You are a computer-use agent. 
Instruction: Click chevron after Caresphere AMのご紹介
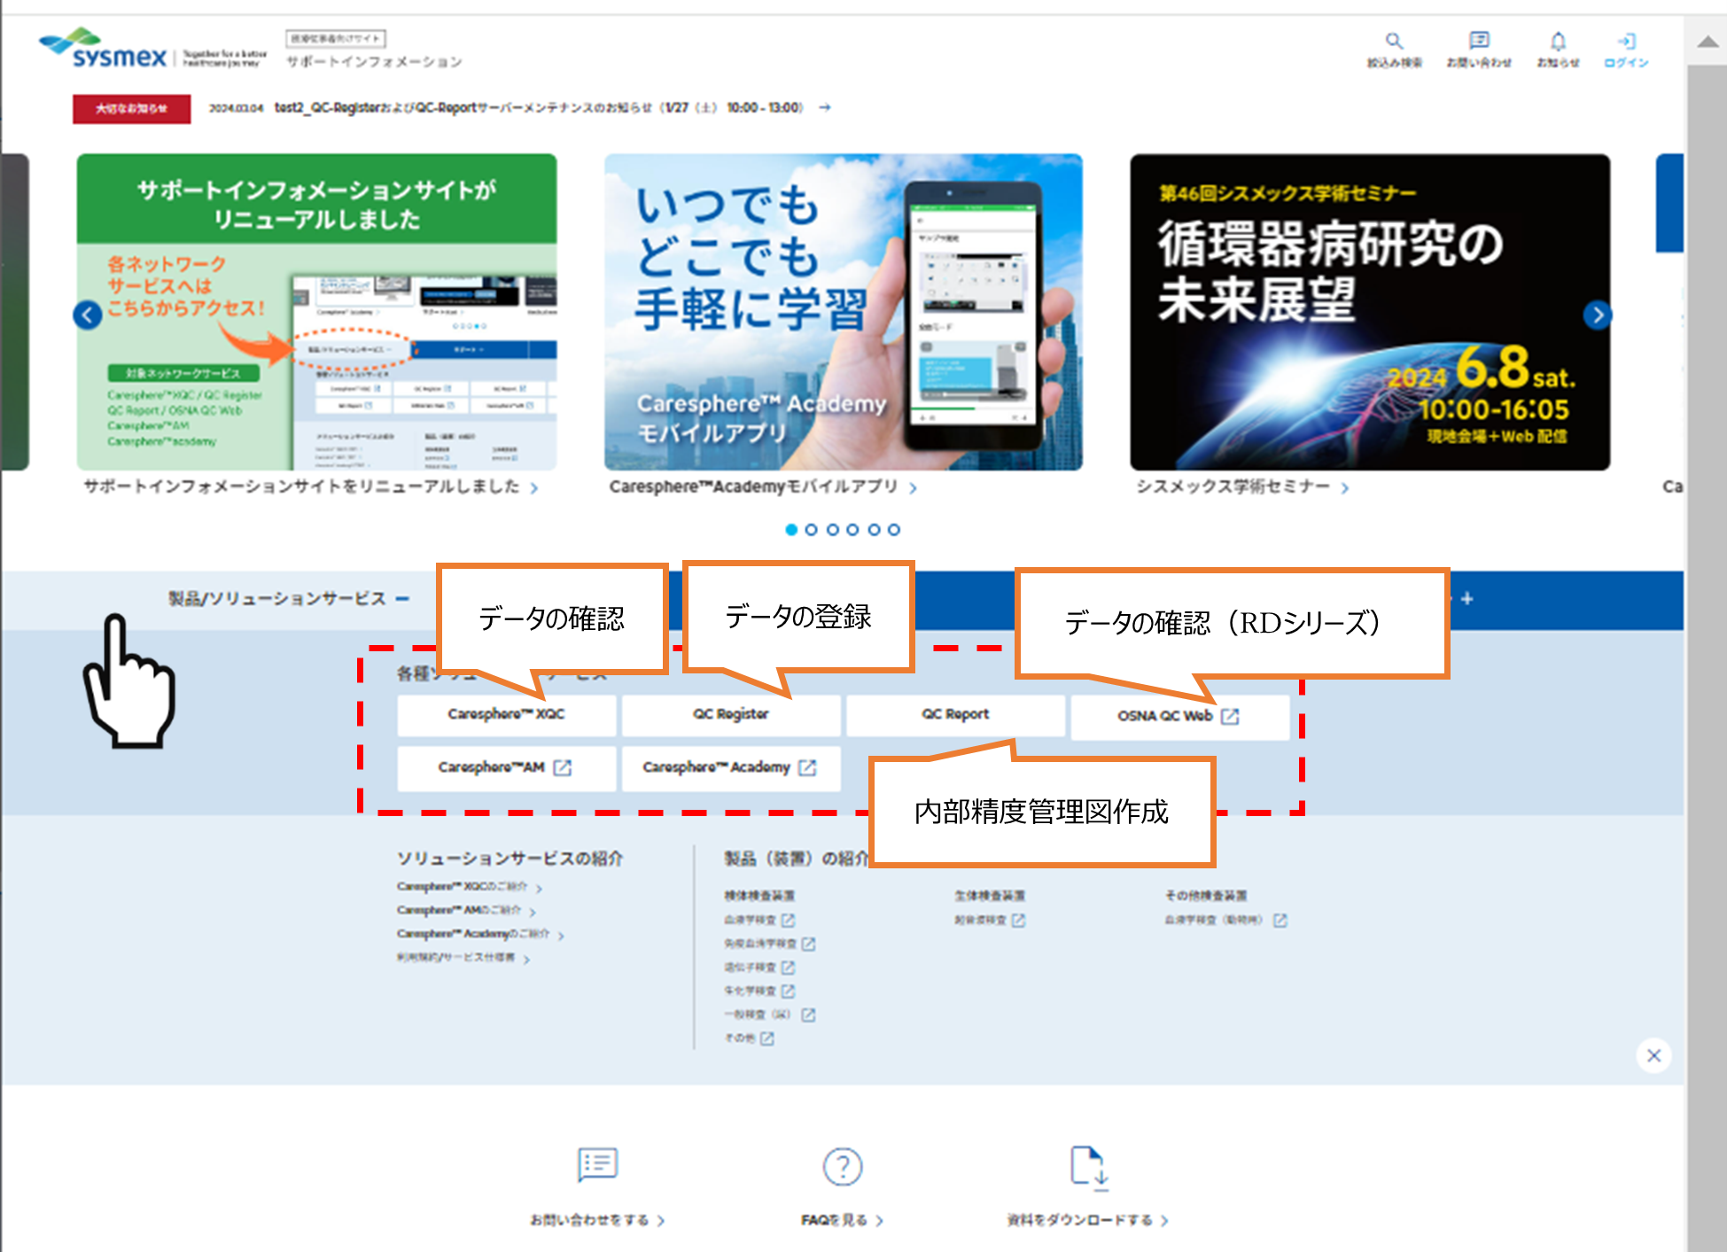coord(533,912)
